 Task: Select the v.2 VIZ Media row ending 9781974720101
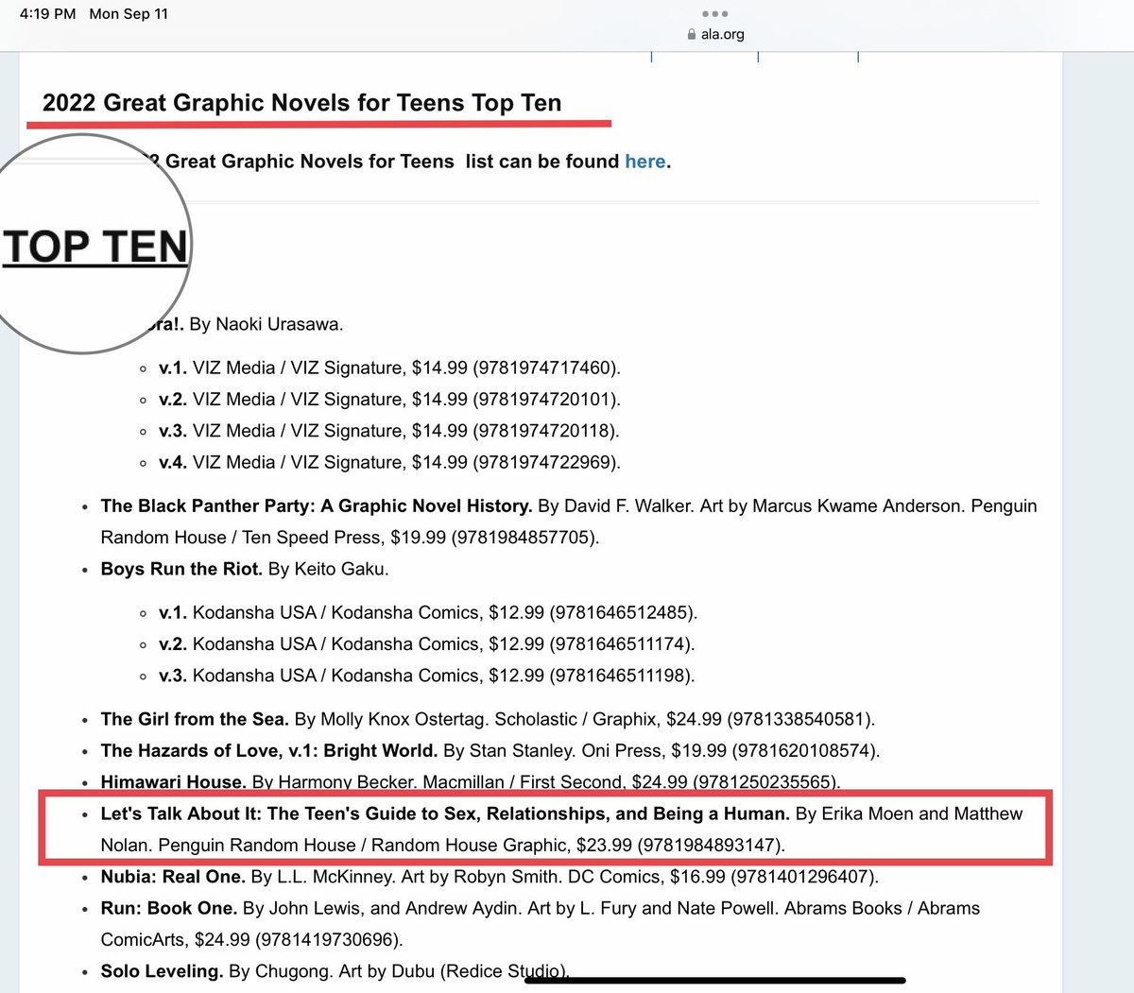(389, 399)
